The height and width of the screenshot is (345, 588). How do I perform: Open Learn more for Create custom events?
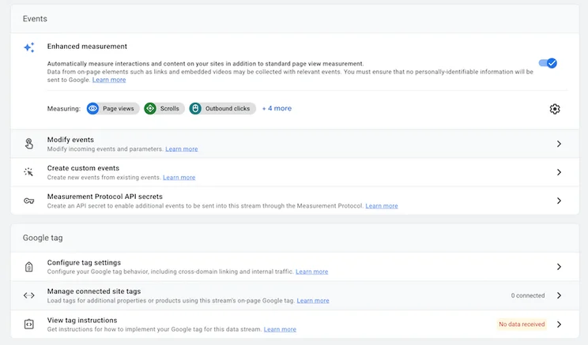179,178
